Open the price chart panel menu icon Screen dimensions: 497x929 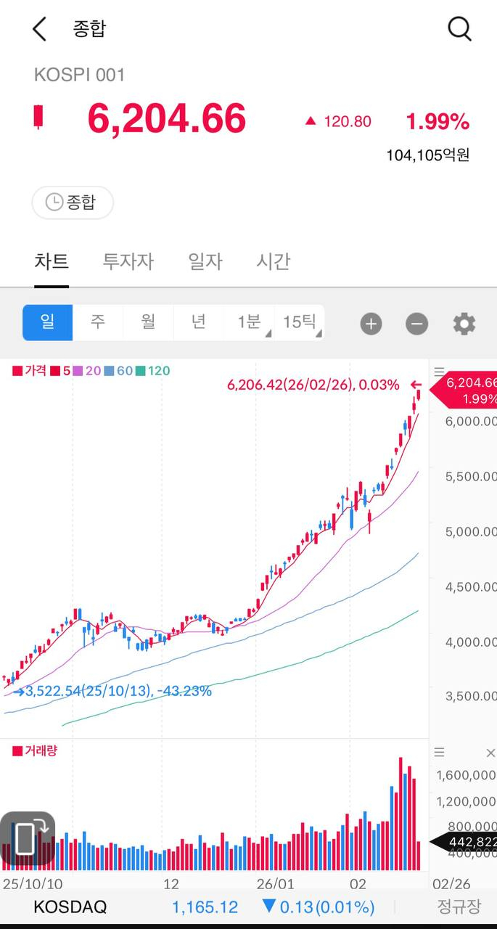(439, 371)
